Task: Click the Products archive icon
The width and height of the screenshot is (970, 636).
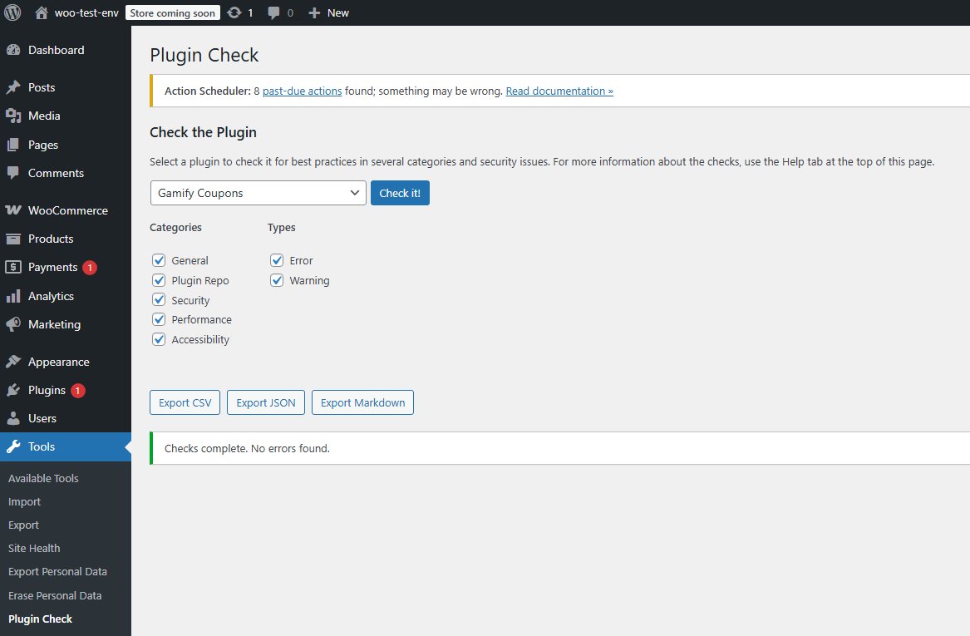Action: pos(13,239)
